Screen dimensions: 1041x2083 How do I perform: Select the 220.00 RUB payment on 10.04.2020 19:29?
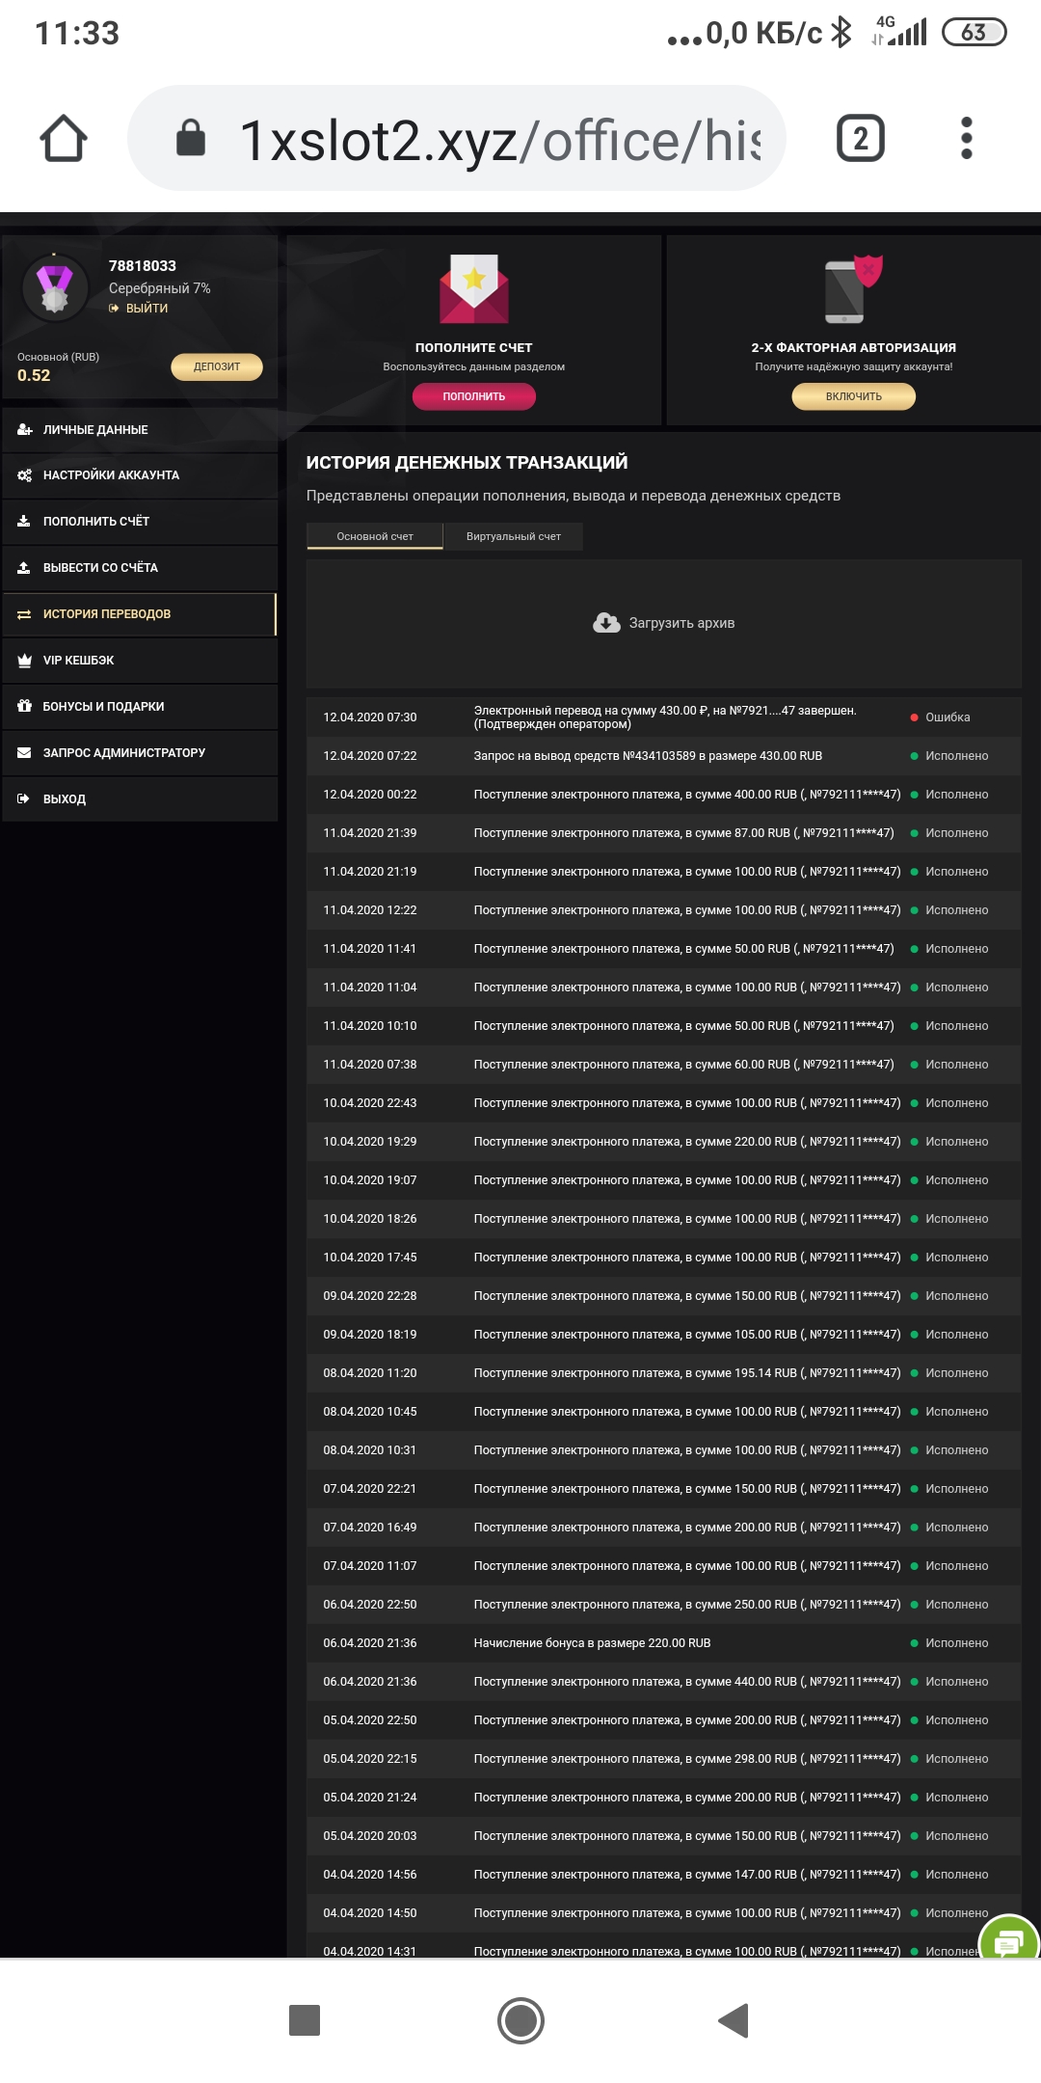pos(663,1142)
